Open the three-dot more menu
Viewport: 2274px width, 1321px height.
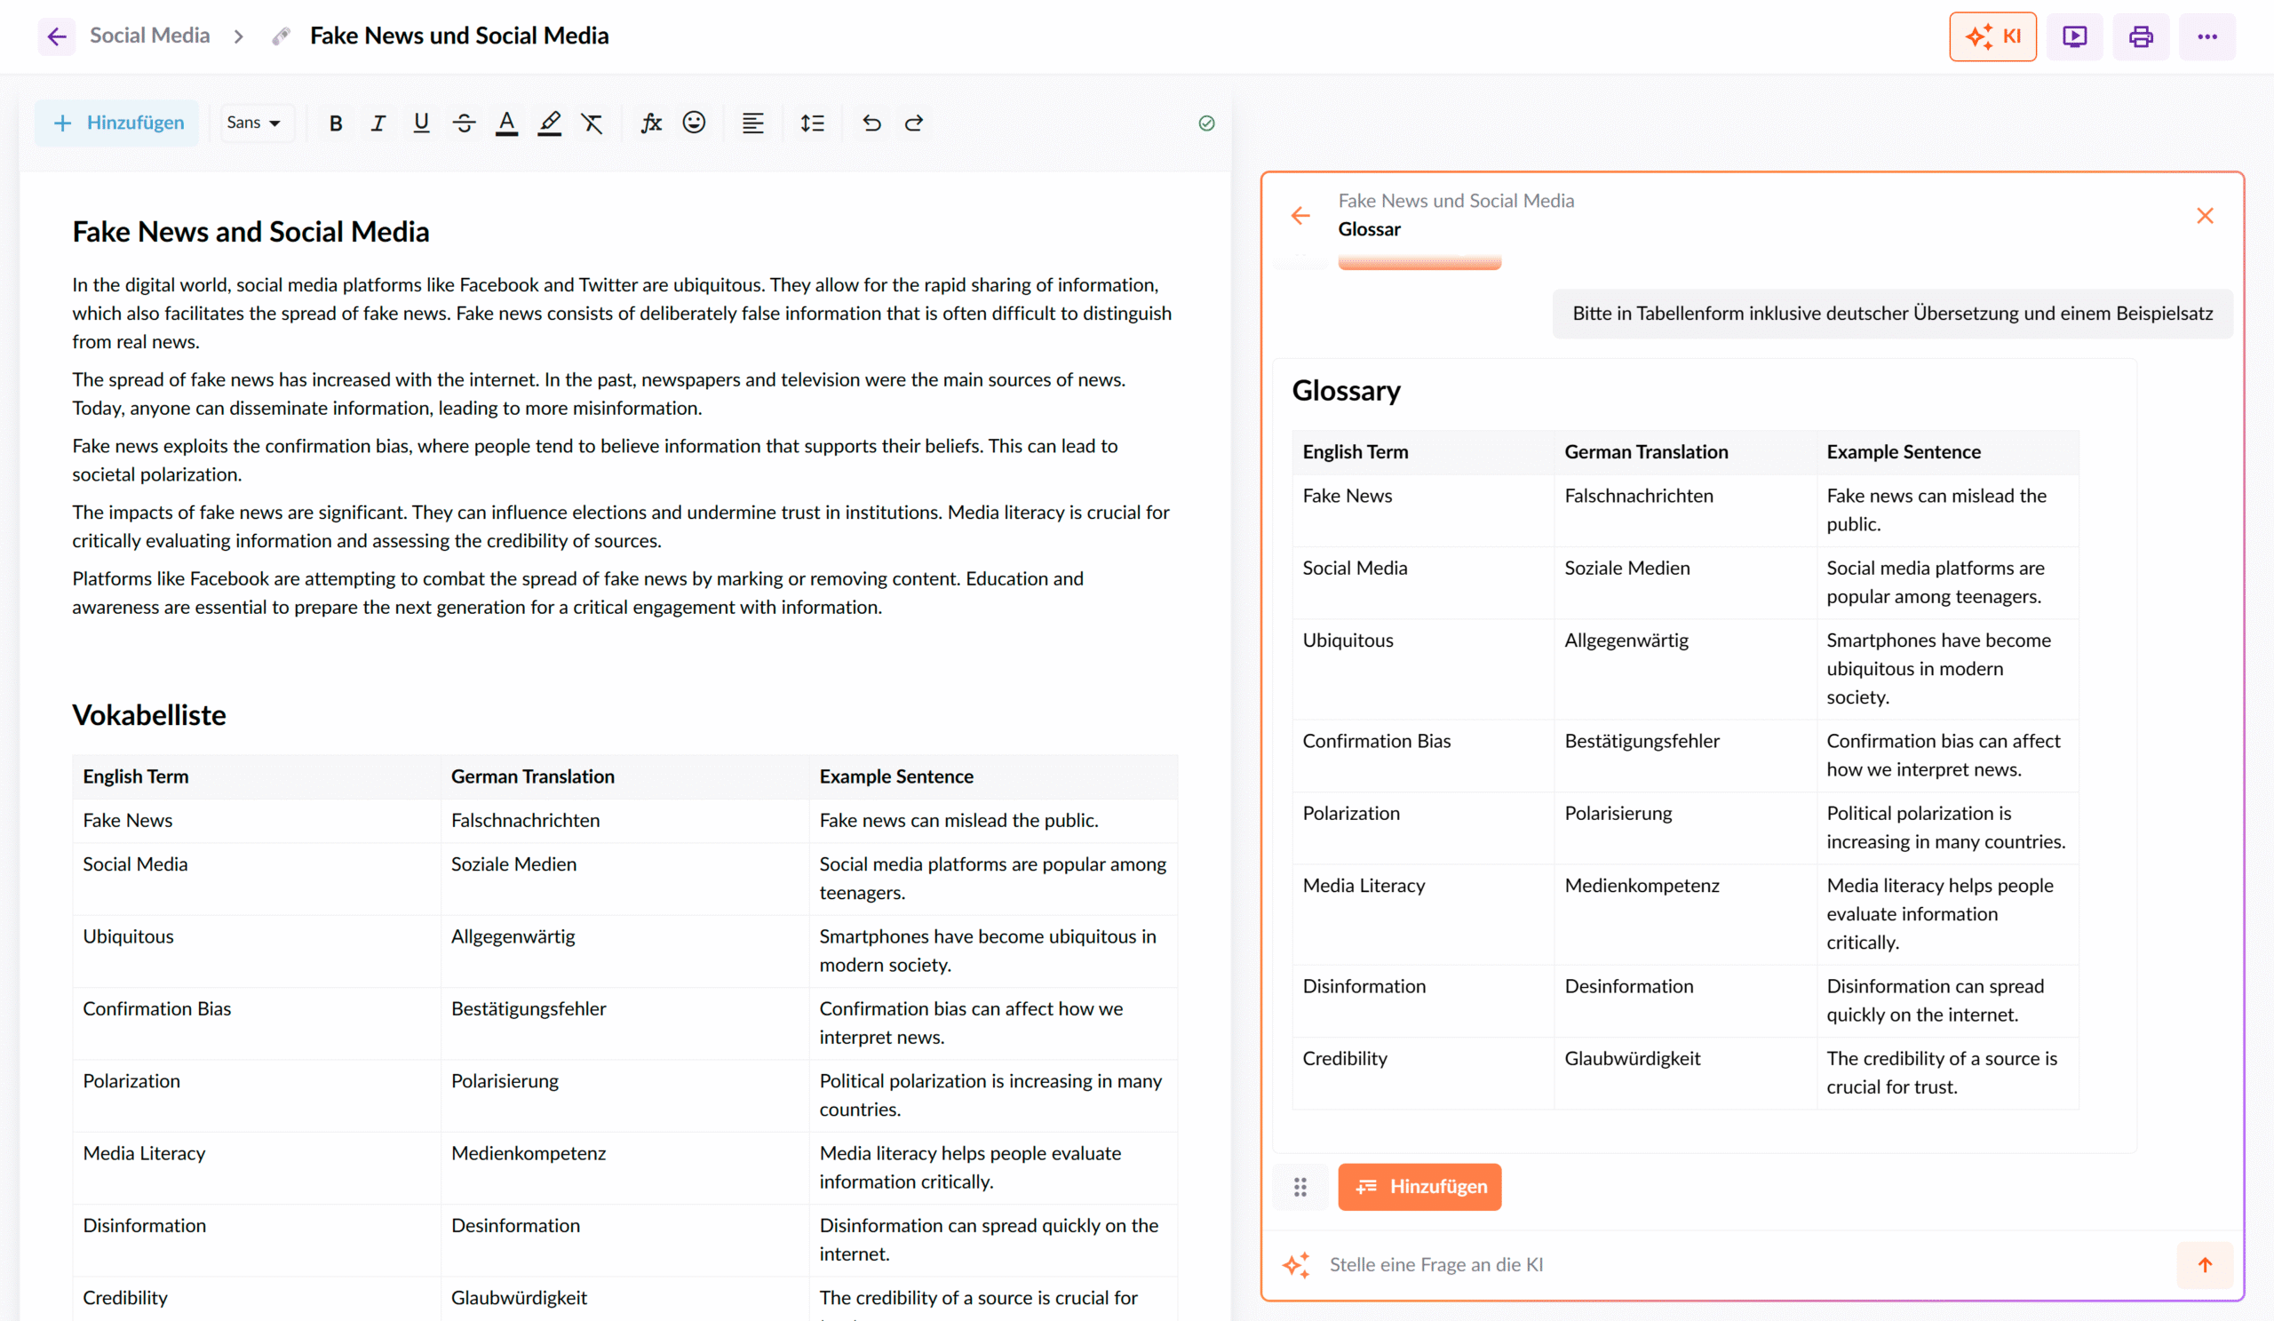[2207, 36]
